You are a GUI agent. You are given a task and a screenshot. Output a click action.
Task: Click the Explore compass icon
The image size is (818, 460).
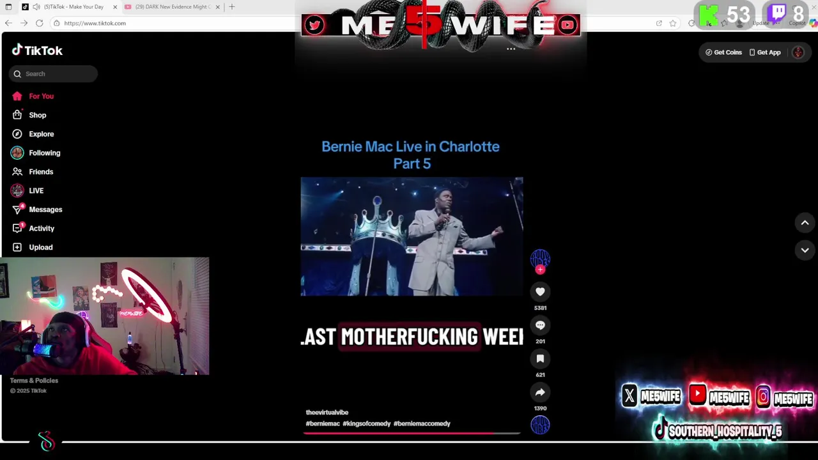[x=17, y=134]
